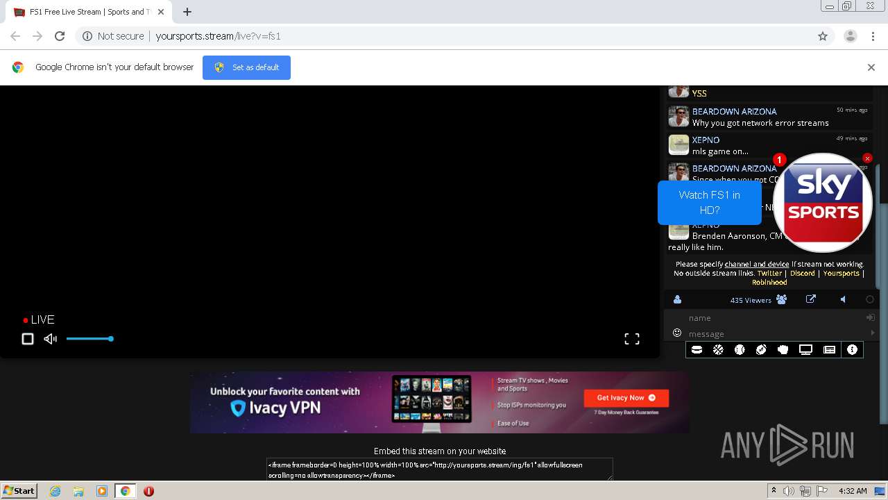Screen dimensions: 888x500
Task: Open the Robinhood link in chat
Action: [769, 282]
